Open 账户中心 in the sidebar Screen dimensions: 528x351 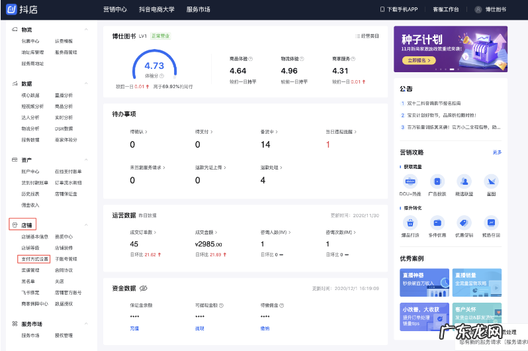(30, 172)
